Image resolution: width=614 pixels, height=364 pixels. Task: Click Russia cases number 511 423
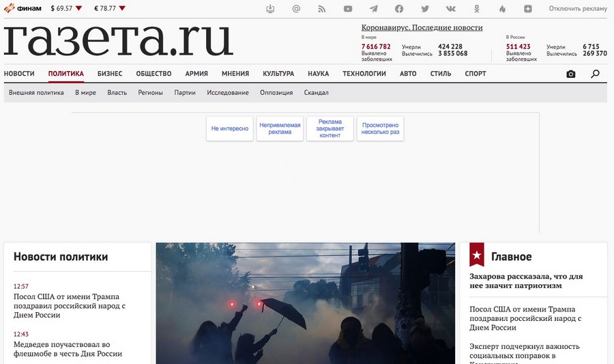point(518,46)
